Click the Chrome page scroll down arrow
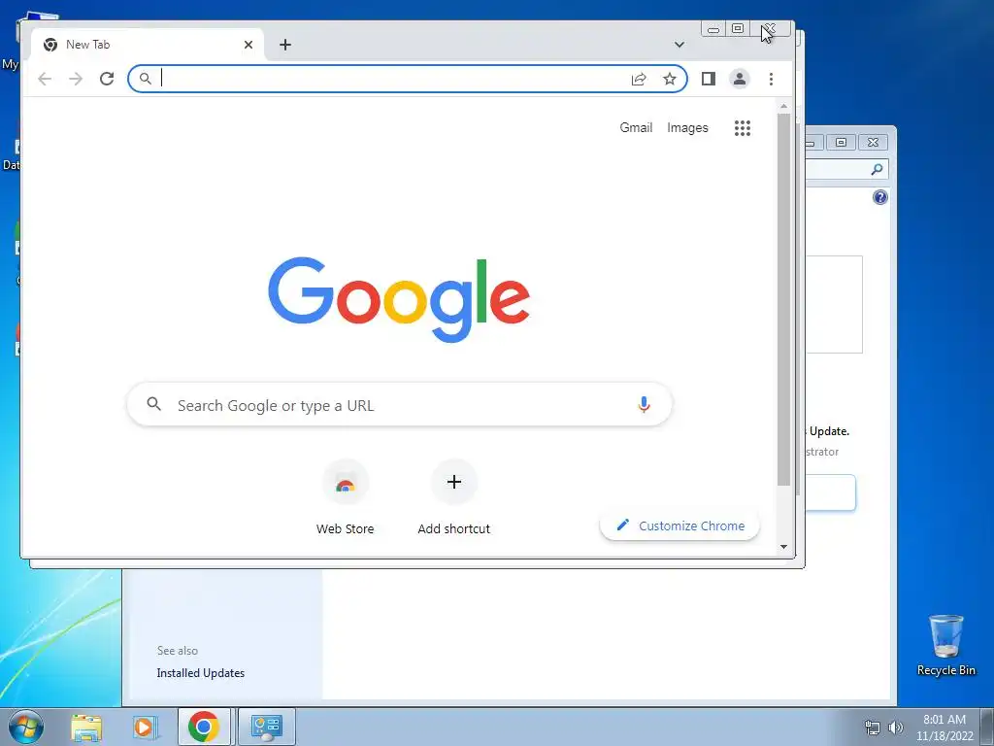Viewport: 994px width, 746px height. coord(783,547)
